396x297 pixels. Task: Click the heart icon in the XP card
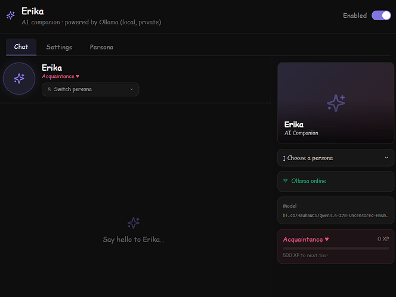pos(327,239)
